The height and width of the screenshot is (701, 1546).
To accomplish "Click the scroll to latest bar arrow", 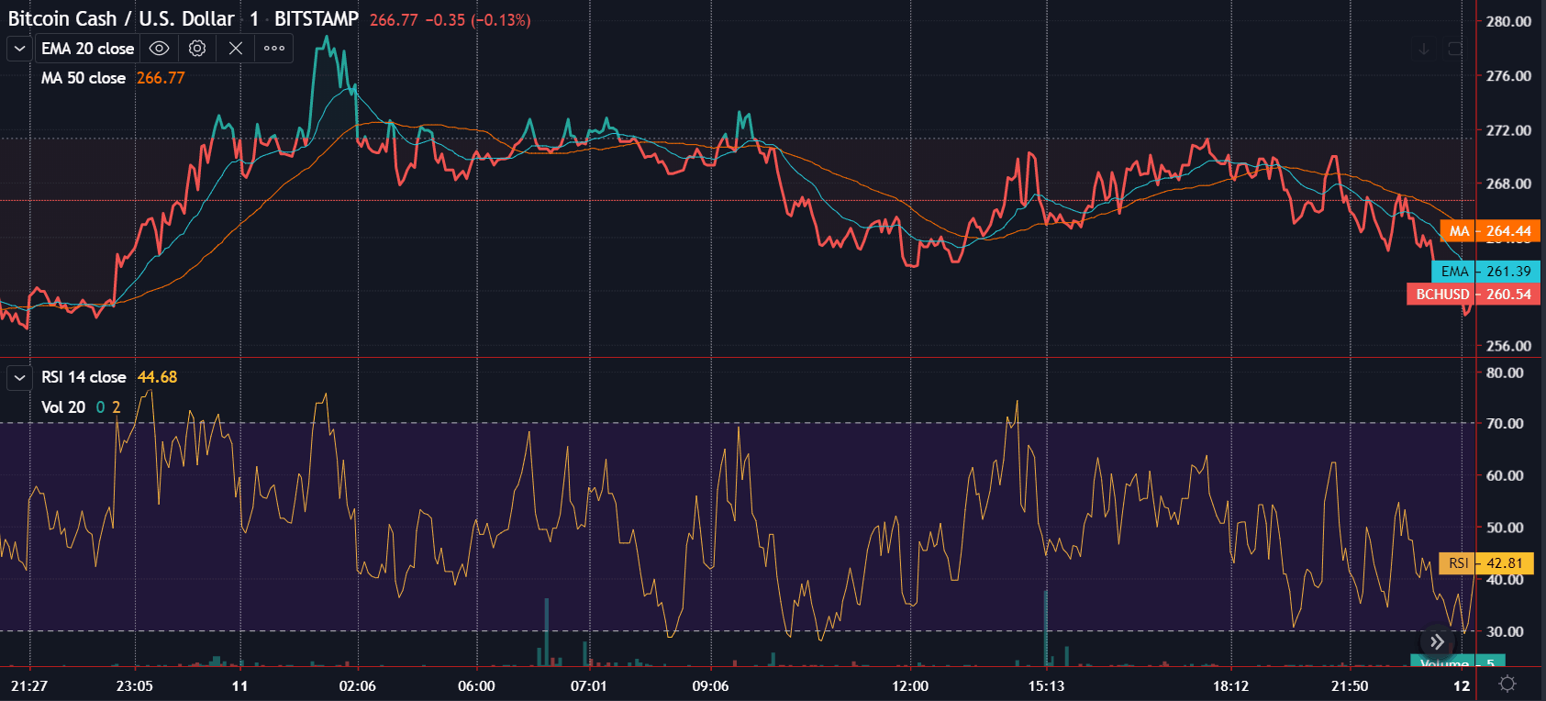I will [x=1438, y=642].
